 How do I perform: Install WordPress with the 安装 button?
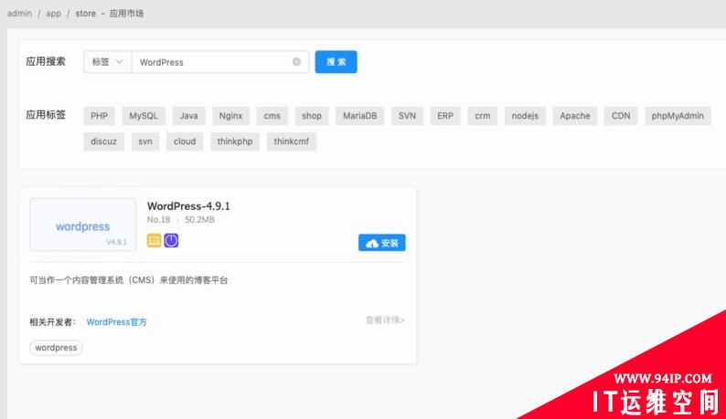382,243
